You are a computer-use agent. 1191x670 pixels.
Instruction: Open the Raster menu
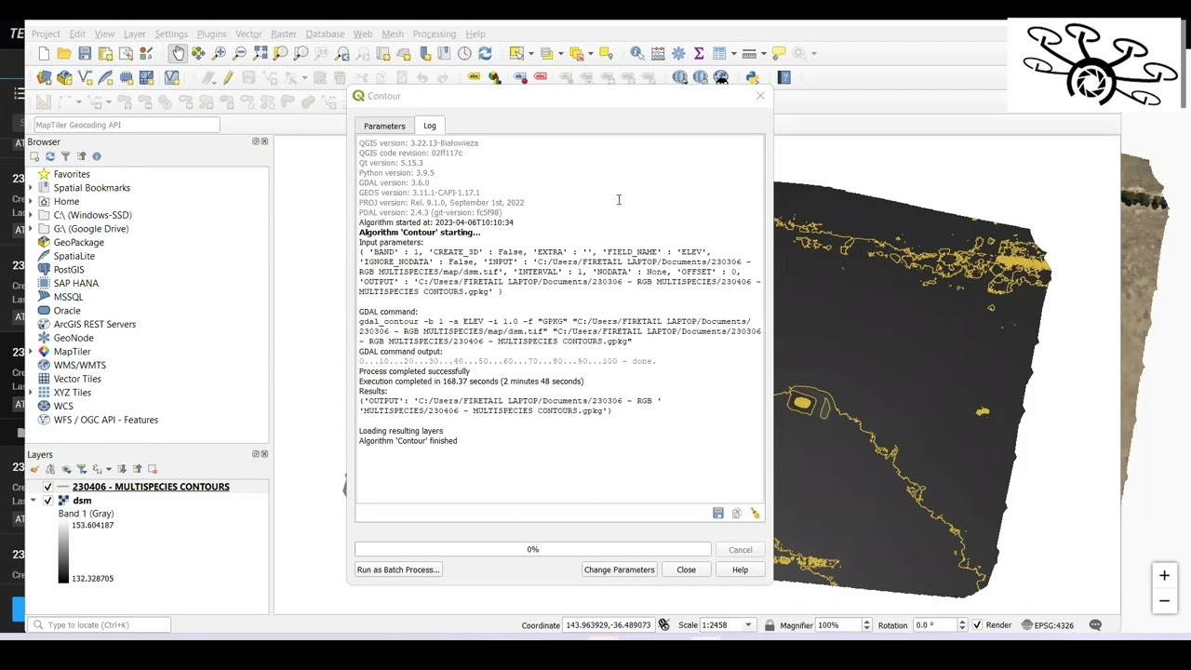pyautogui.click(x=284, y=34)
